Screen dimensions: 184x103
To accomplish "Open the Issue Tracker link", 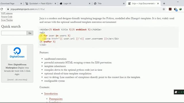I will point(7,20).
